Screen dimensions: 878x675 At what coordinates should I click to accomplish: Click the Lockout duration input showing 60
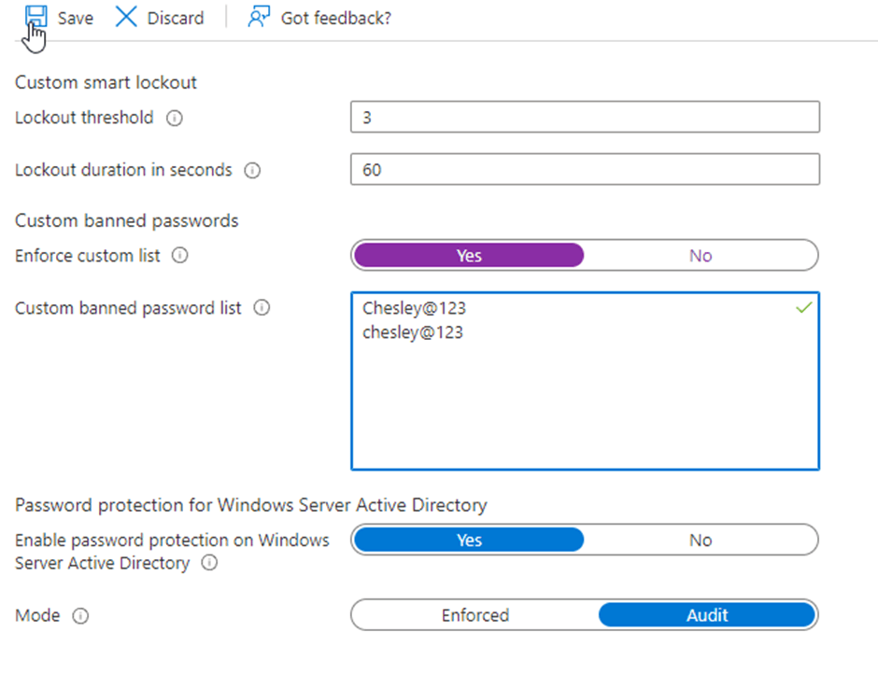click(x=585, y=170)
